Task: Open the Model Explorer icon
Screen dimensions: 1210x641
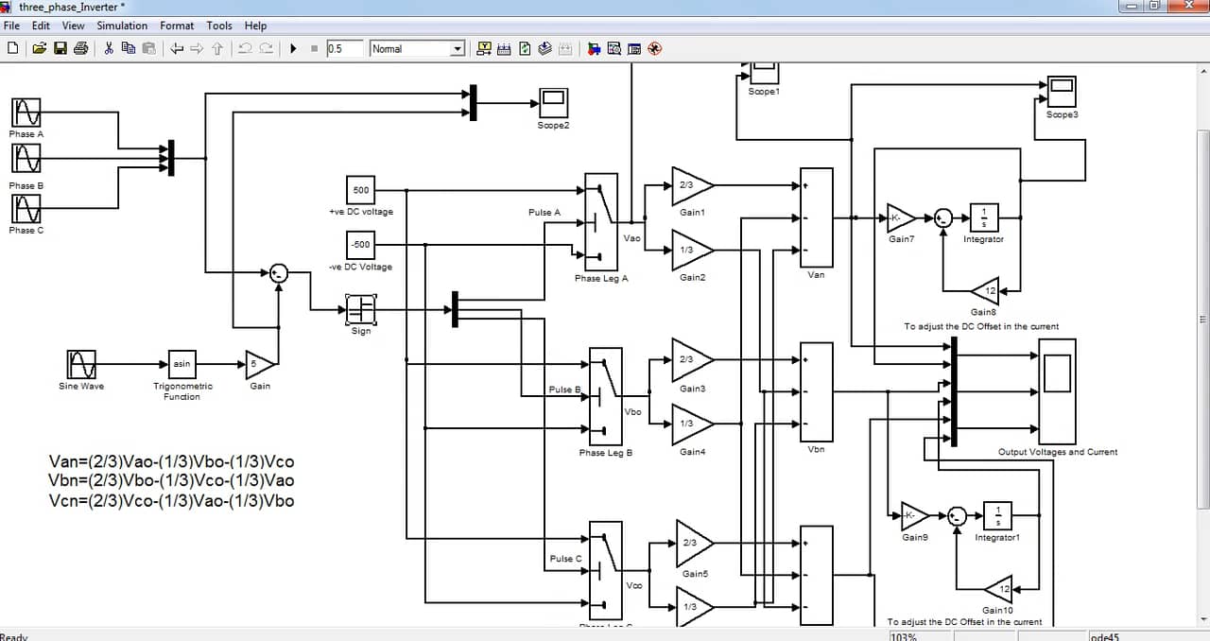Action: tap(614, 48)
